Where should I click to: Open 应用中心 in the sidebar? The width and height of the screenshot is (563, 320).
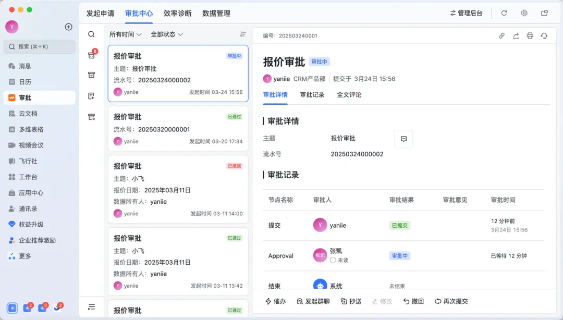(x=40, y=193)
